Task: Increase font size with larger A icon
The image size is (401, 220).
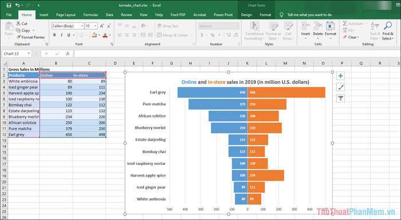Action: pos(102,26)
